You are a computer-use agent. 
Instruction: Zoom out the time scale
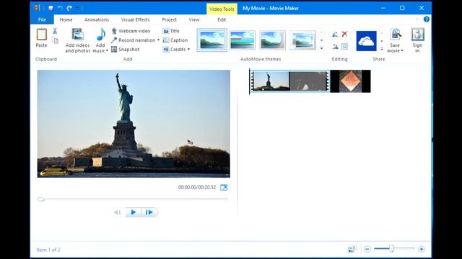pyautogui.click(x=367, y=249)
